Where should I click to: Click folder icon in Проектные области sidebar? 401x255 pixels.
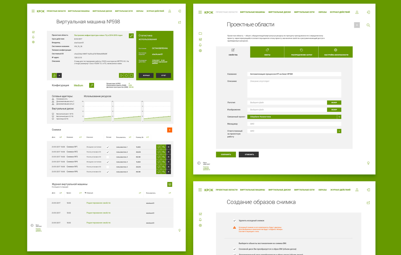click(200, 34)
